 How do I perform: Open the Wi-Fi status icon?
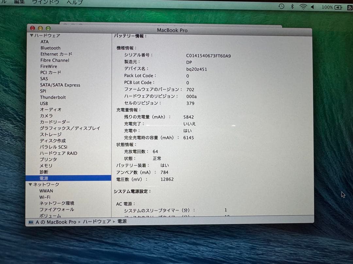(x=303, y=6)
